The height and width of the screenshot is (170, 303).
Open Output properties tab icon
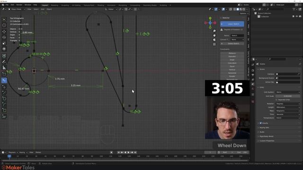pyautogui.click(x=253, y=75)
